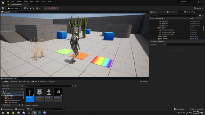Create a new folder in the Outliner
This screenshot has height=115, width=205.
coord(200,16)
